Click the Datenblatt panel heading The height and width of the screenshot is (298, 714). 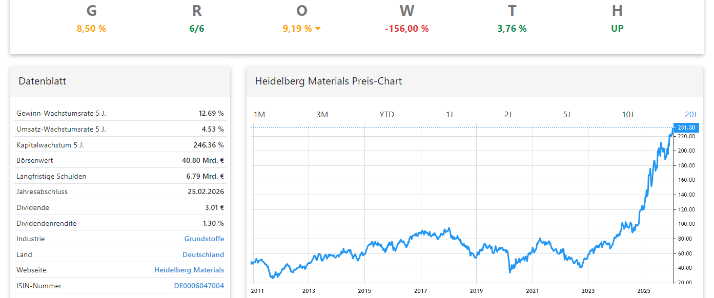[x=43, y=81]
